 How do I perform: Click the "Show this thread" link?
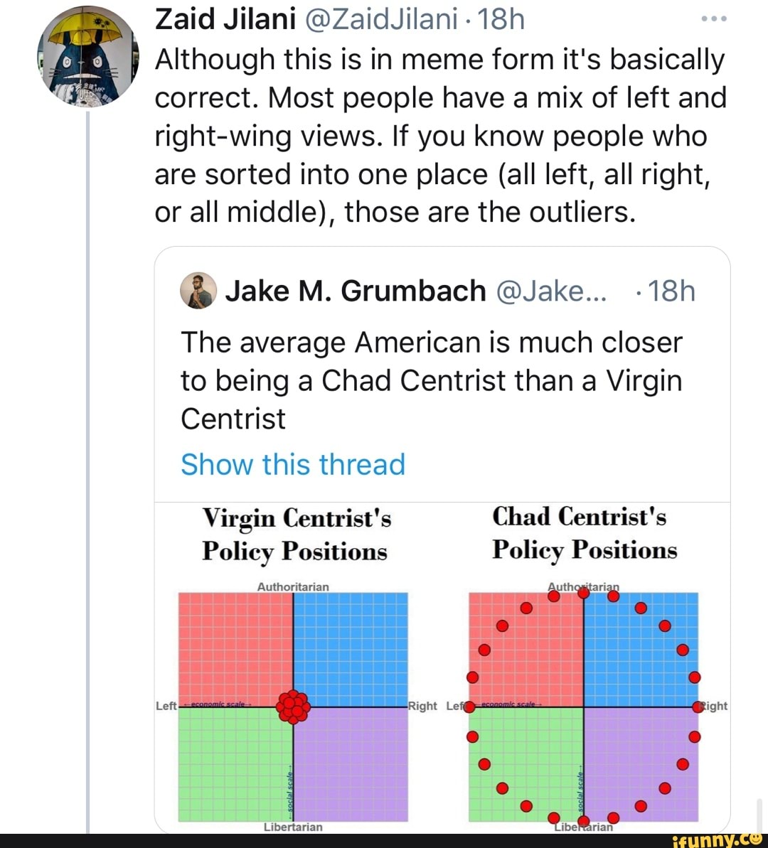click(x=293, y=464)
